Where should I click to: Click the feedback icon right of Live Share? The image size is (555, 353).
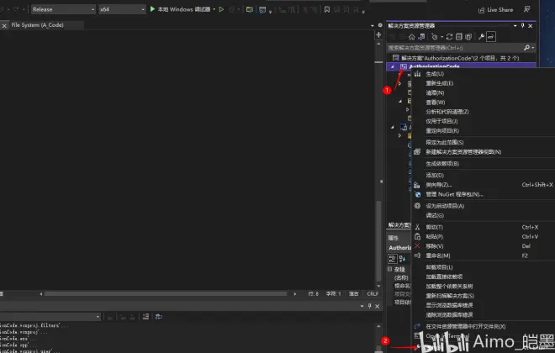coord(526,9)
